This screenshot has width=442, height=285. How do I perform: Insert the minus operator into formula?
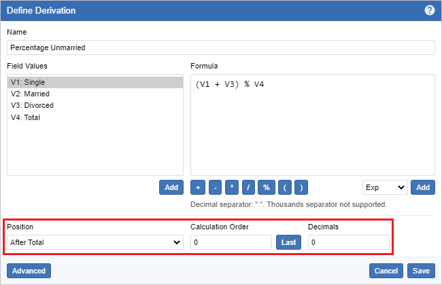[215, 187]
